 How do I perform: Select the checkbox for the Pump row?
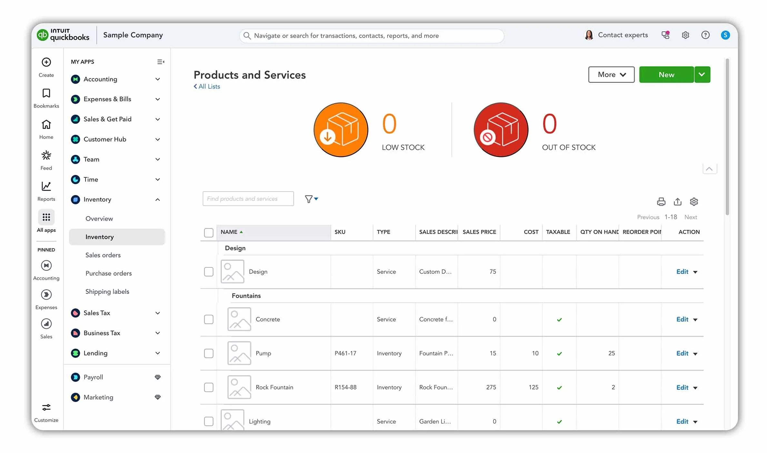209,353
